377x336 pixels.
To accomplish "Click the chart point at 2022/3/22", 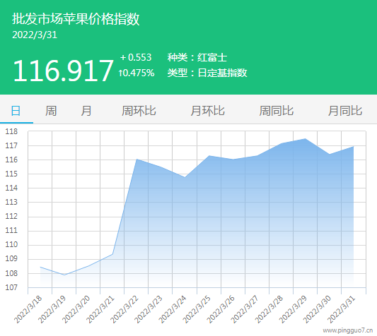I will coord(137,159).
